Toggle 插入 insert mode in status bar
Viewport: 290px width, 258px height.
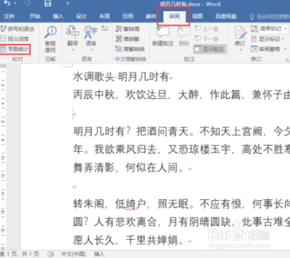(99, 255)
